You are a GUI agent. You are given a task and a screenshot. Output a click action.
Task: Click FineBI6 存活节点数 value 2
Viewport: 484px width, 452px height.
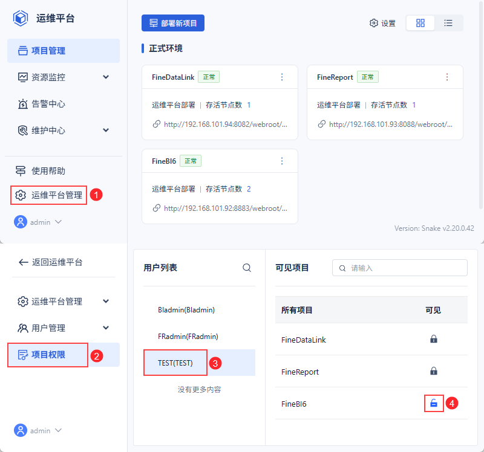pyautogui.click(x=249, y=189)
